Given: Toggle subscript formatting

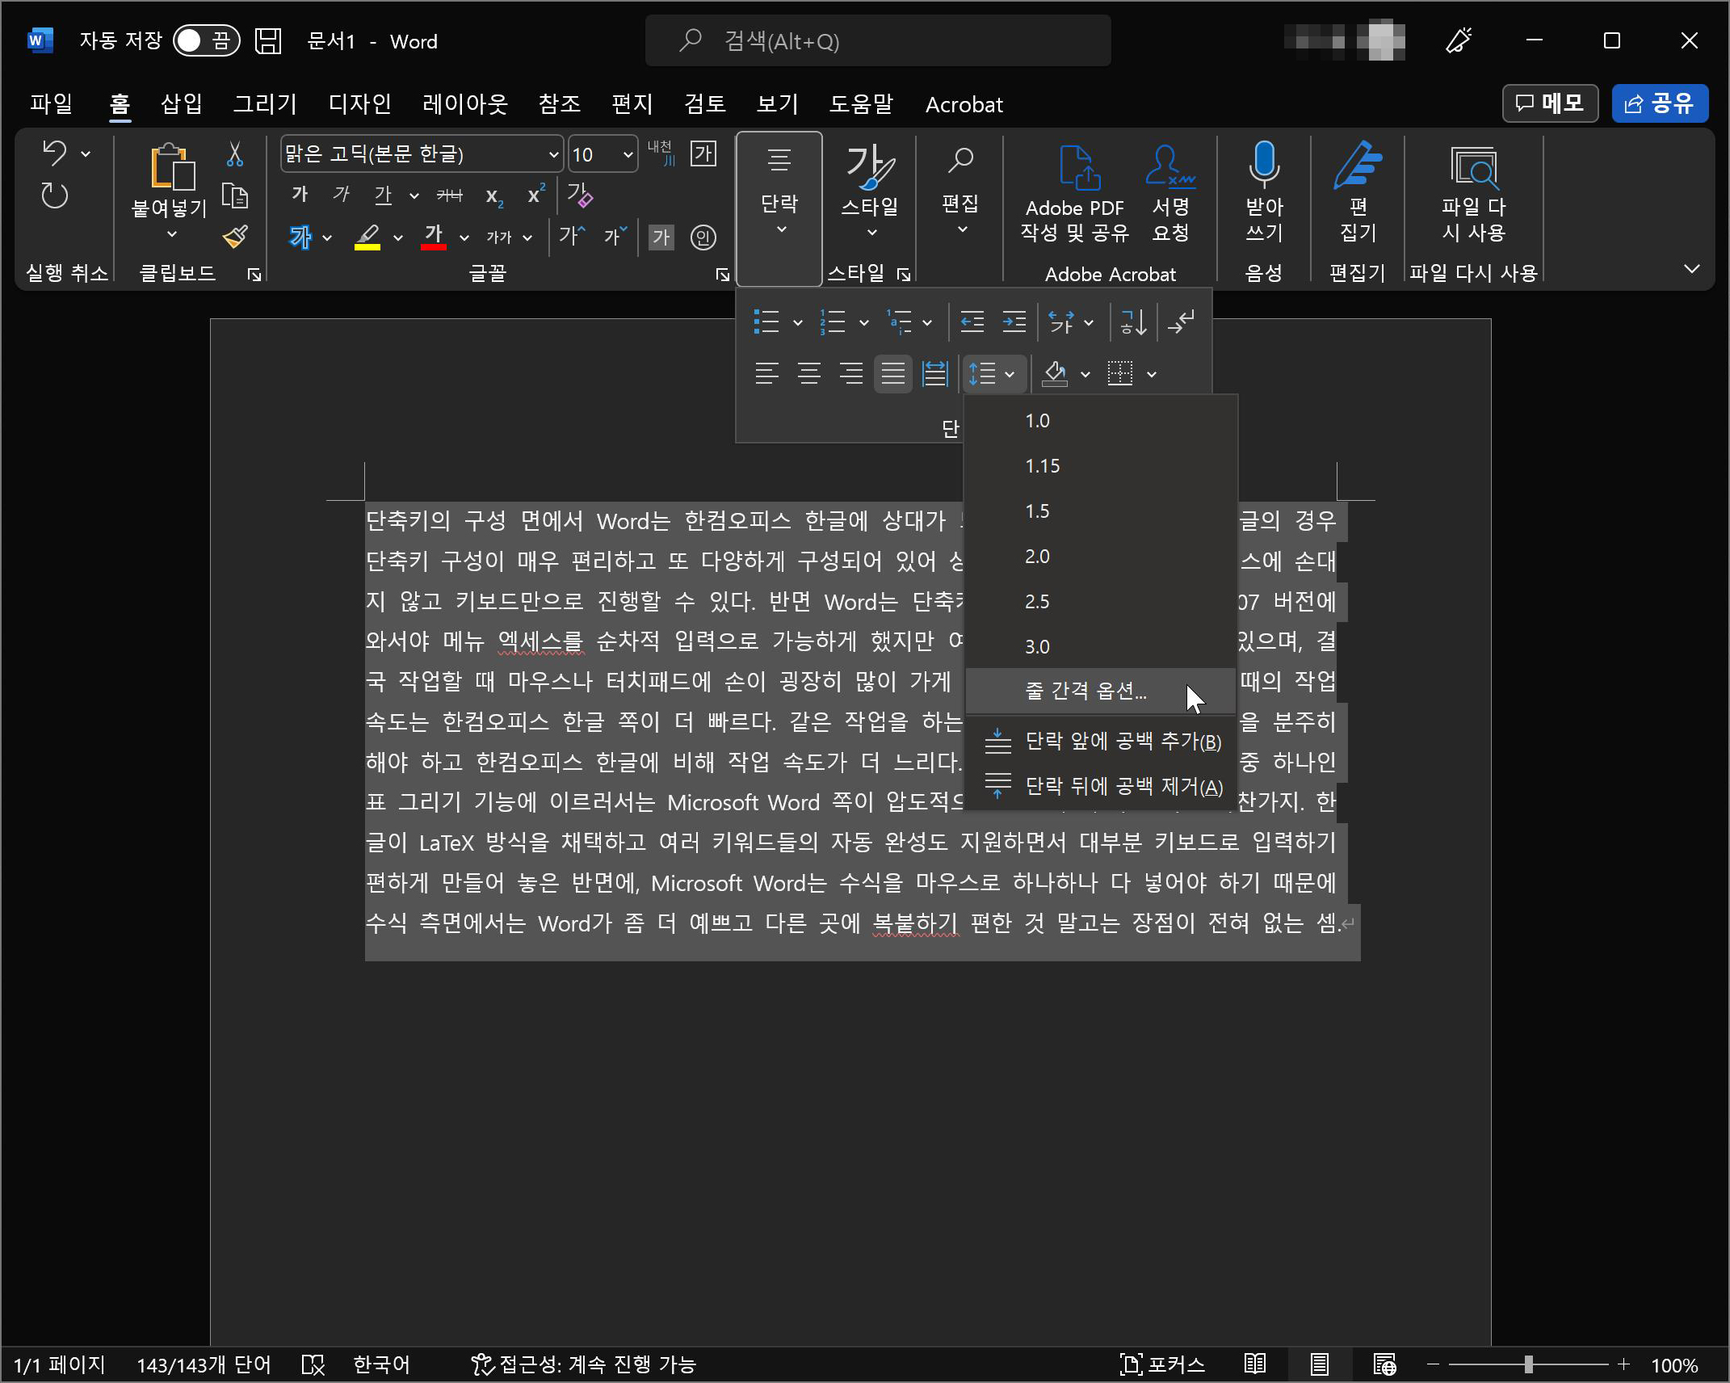Looking at the screenshot, I should 492,196.
